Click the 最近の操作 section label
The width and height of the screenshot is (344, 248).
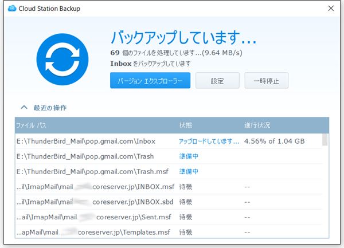point(50,108)
